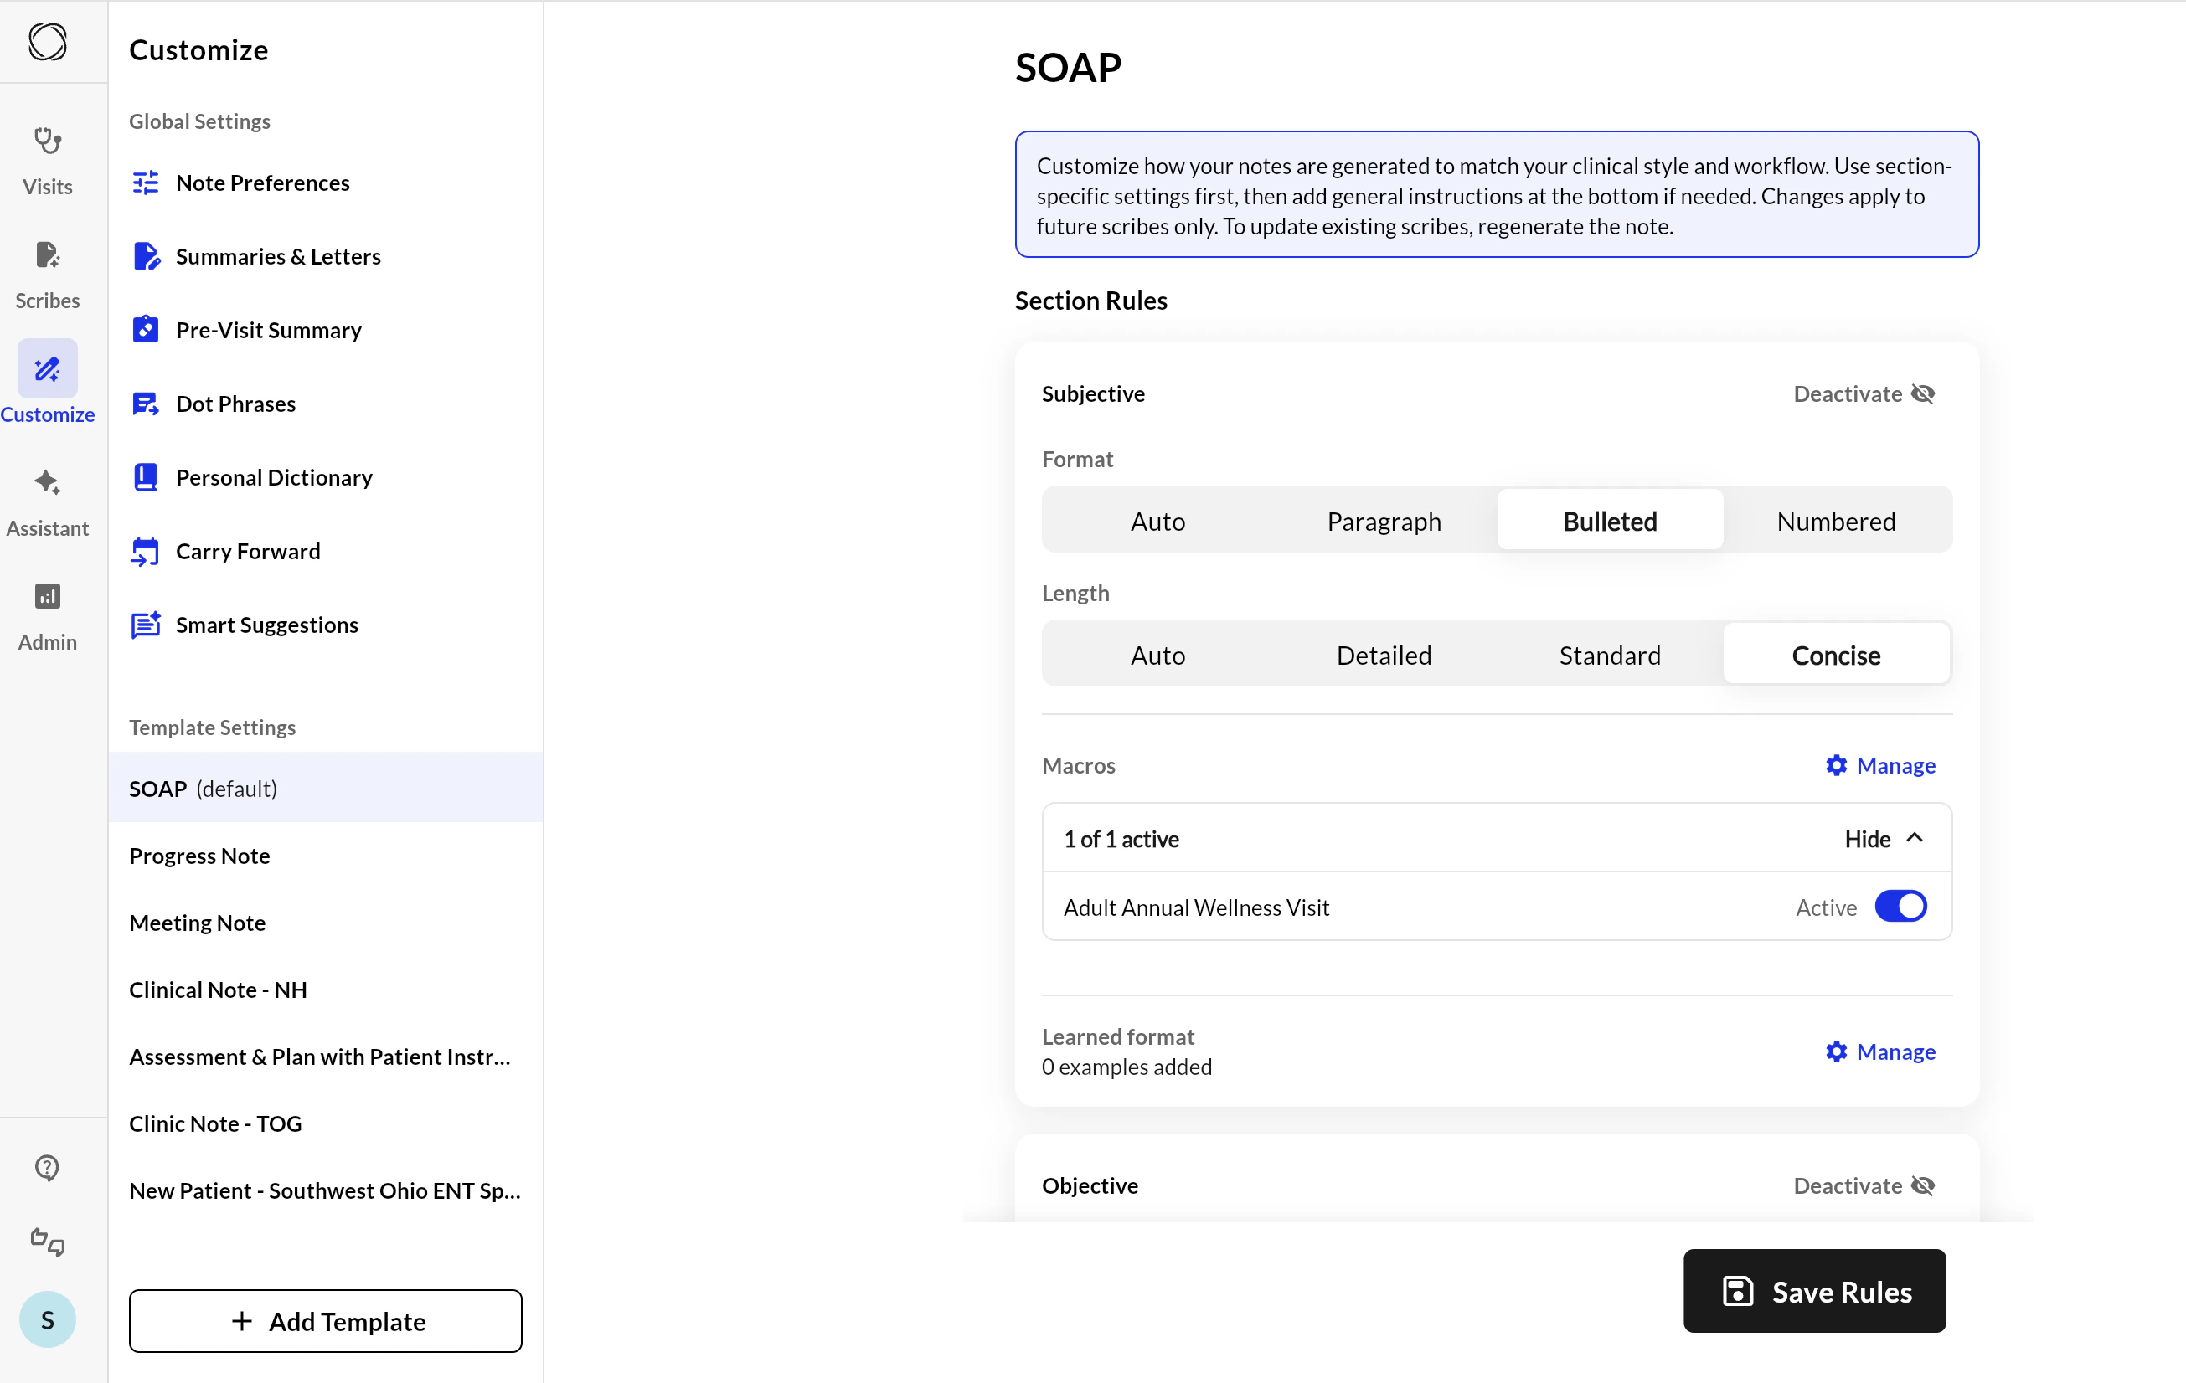The height and width of the screenshot is (1383, 2186).
Task: Open the Clinic Note - TOG template
Action: [x=215, y=1123]
